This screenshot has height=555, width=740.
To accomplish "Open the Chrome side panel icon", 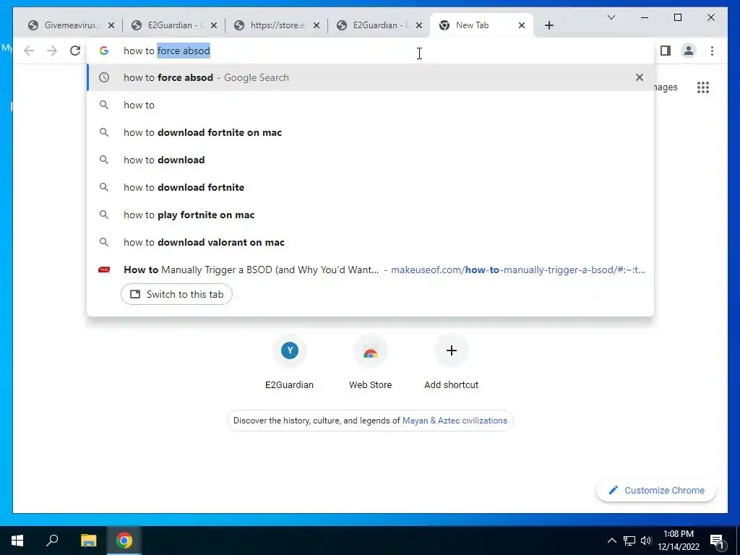I will click(x=666, y=51).
